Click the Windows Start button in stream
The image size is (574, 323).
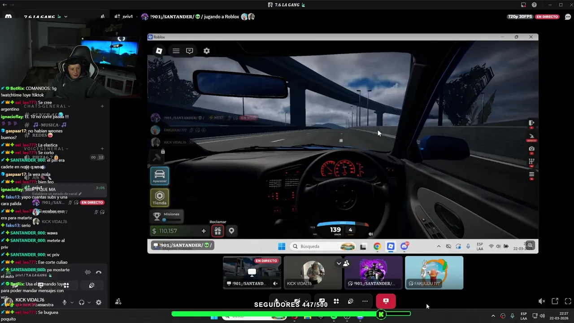[x=282, y=246]
